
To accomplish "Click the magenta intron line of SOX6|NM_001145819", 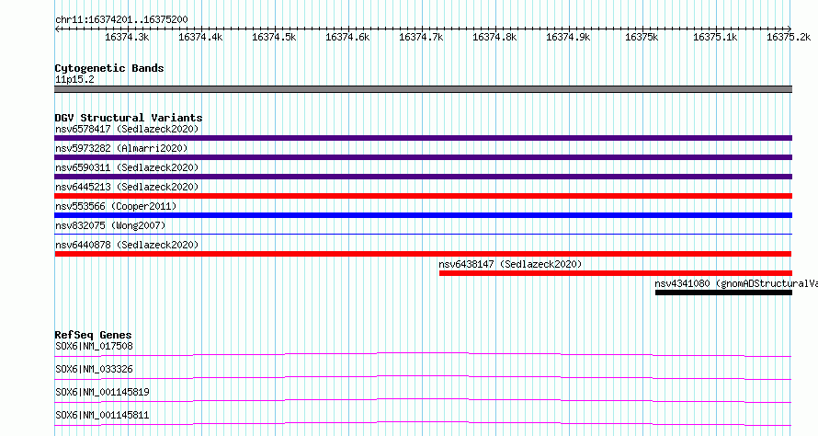I will [x=423, y=400].
